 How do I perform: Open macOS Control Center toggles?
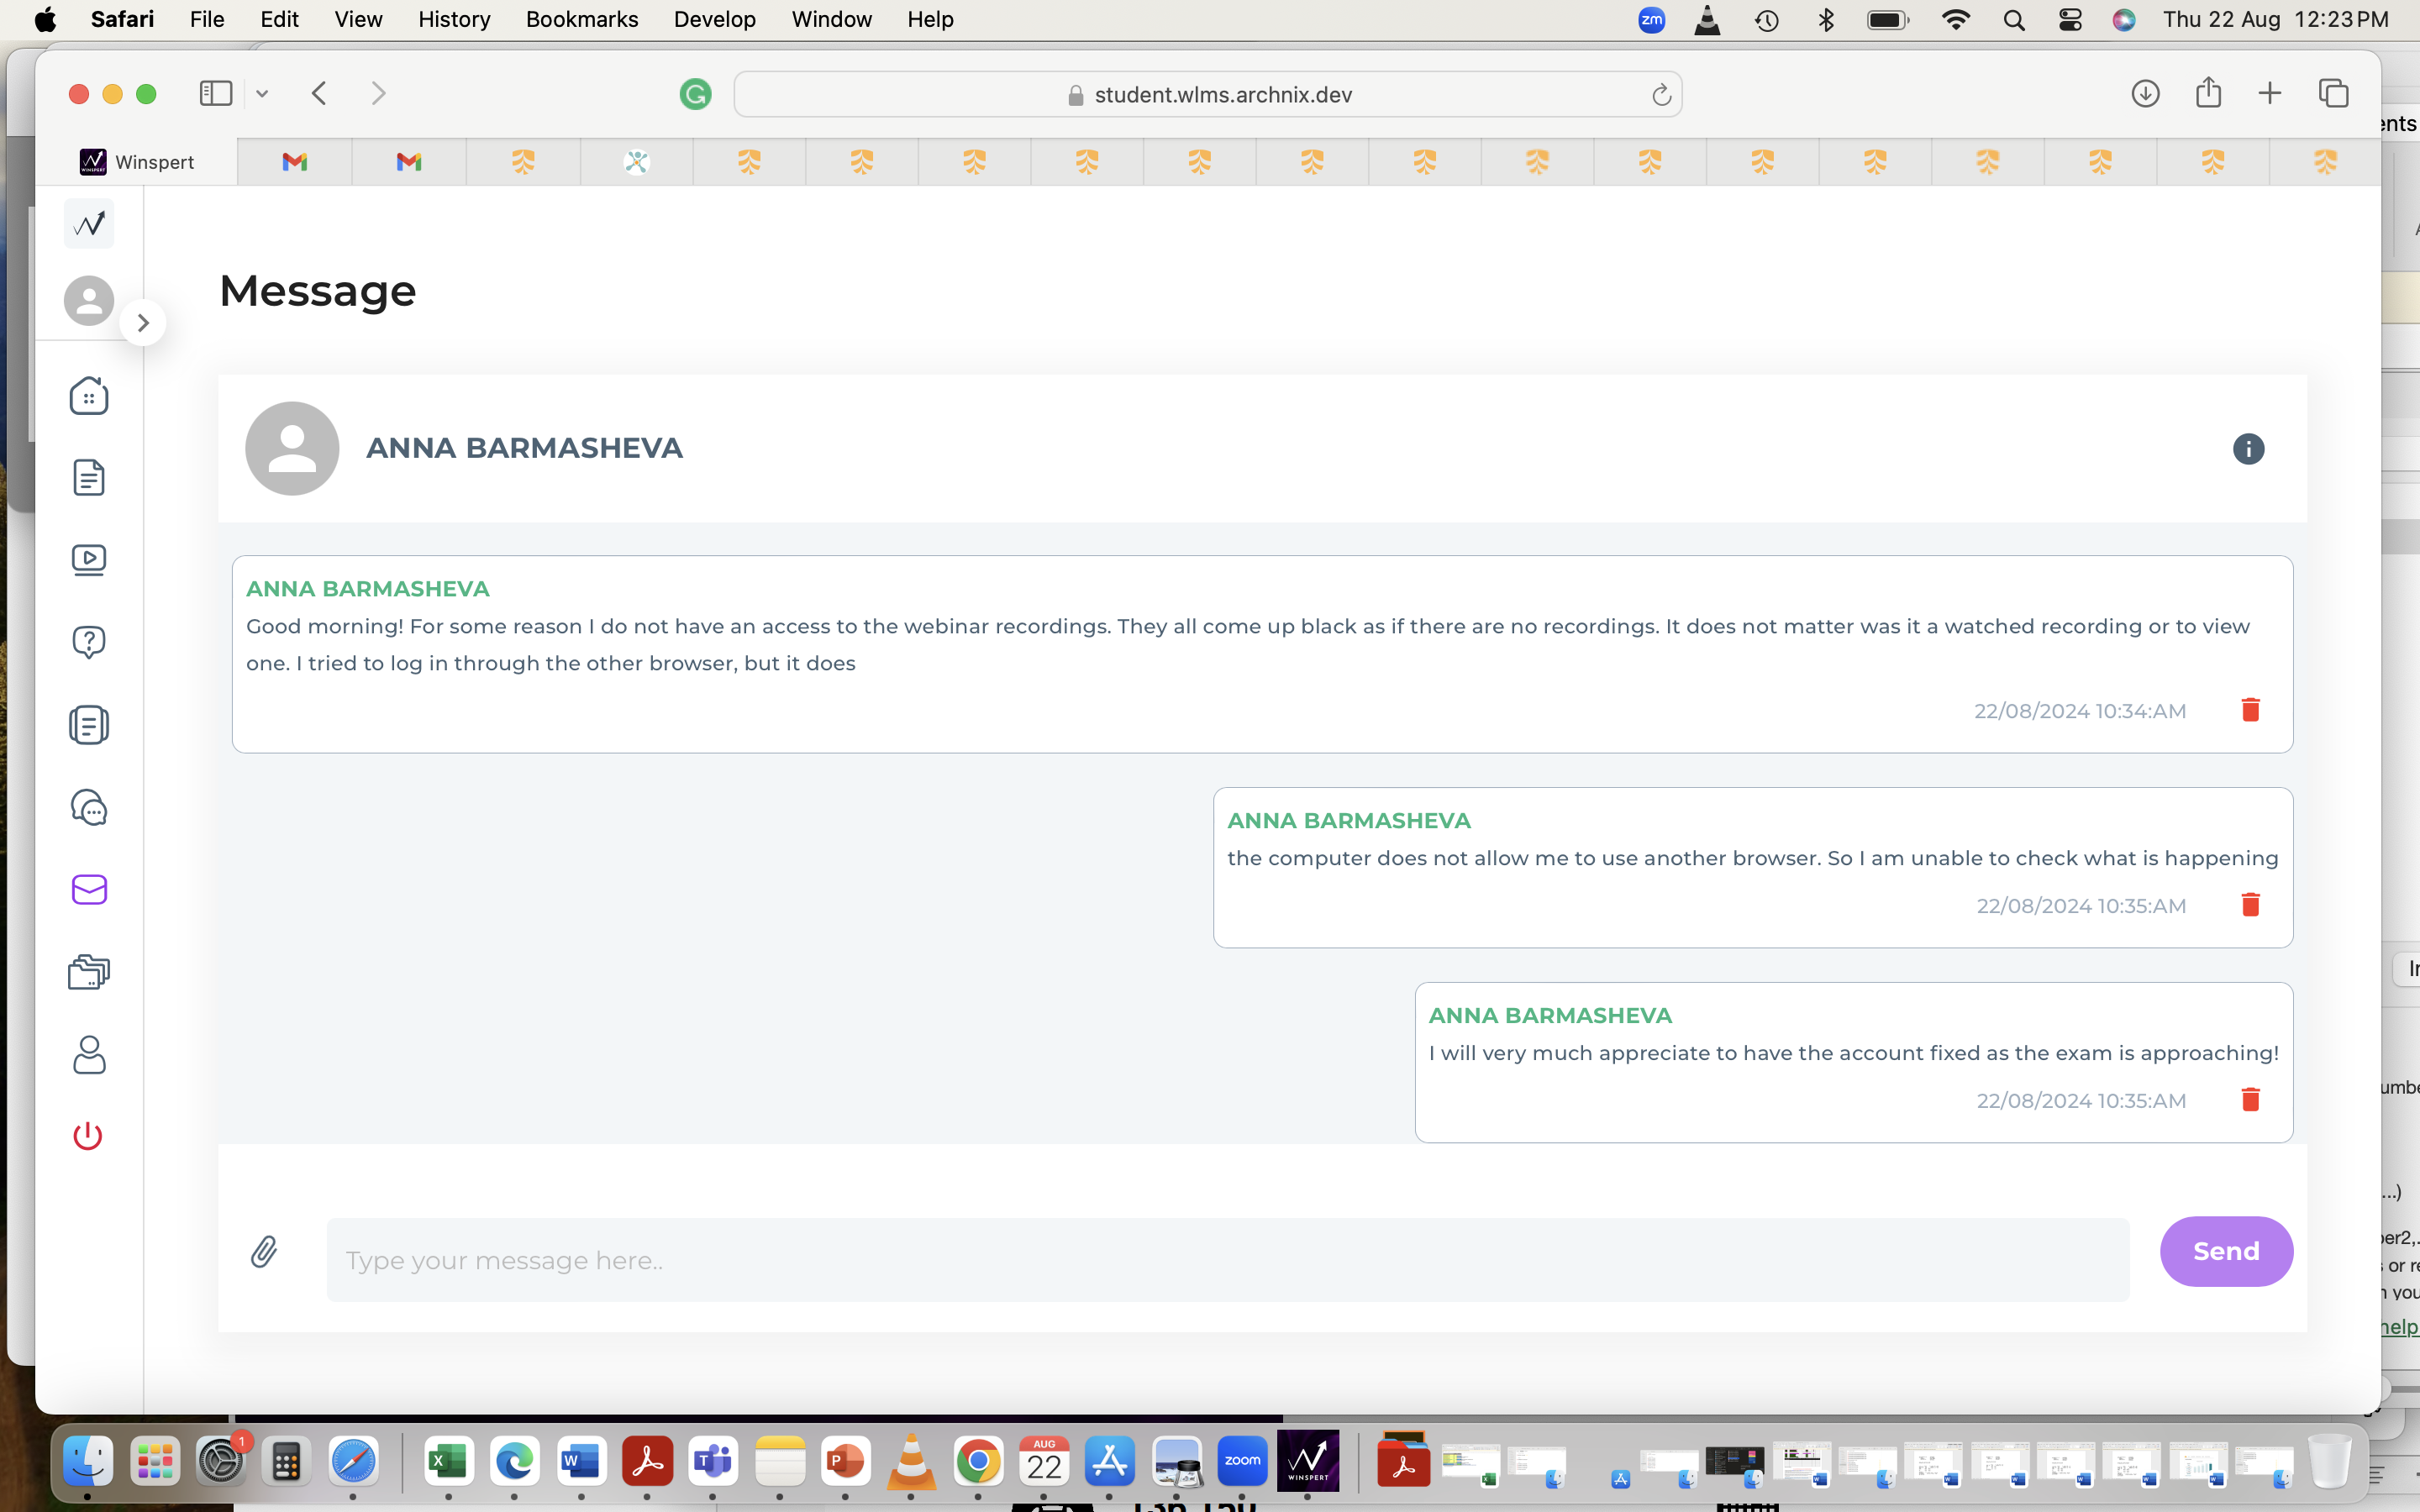[2070, 20]
